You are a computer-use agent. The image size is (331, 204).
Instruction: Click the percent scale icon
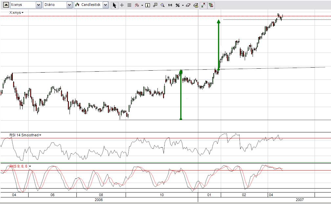point(177,5)
